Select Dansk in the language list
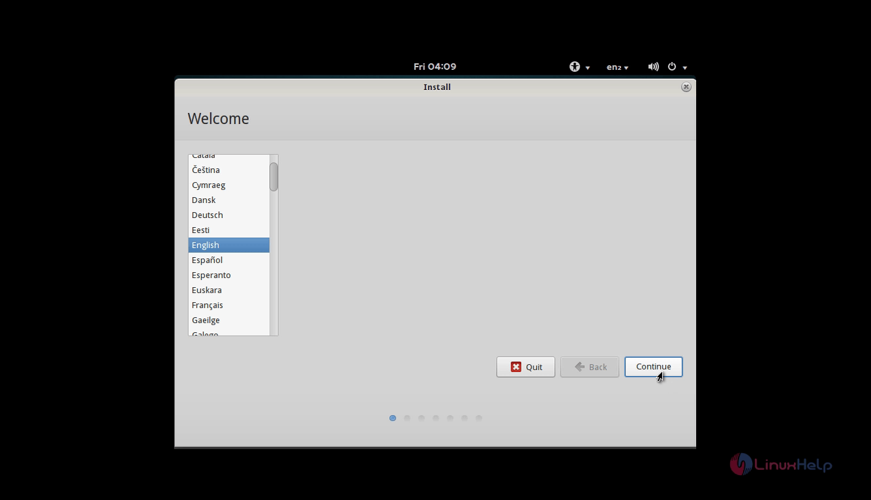 pyautogui.click(x=229, y=200)
